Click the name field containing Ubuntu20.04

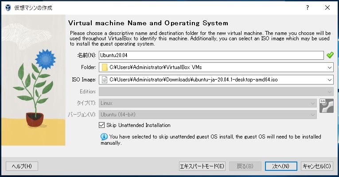tap(211, 55)
